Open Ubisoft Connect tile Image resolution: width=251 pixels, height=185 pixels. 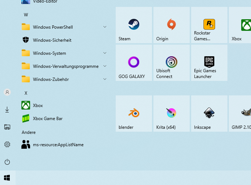(x=172, y=63)
